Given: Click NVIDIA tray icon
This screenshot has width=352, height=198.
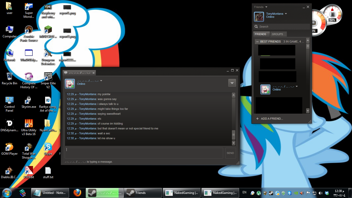Looking at the screenshot, I should click(x=296, y=193).
